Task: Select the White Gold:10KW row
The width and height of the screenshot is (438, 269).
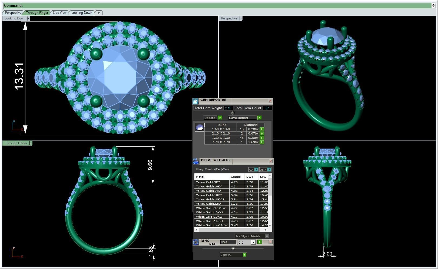Action: click(231, 217)
